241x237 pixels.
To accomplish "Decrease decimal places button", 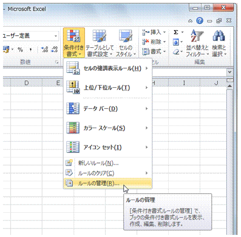I will (54, 49).
